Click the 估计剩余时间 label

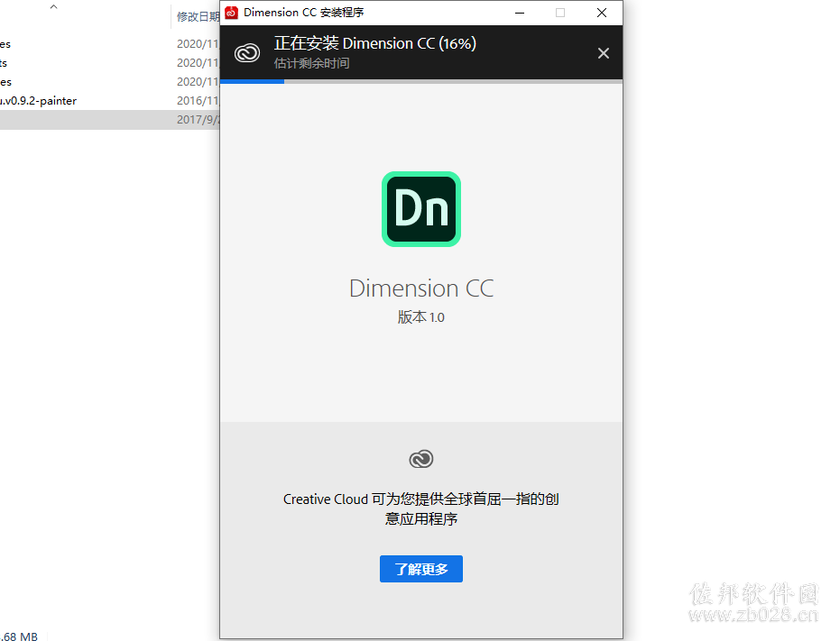point(312,63)
